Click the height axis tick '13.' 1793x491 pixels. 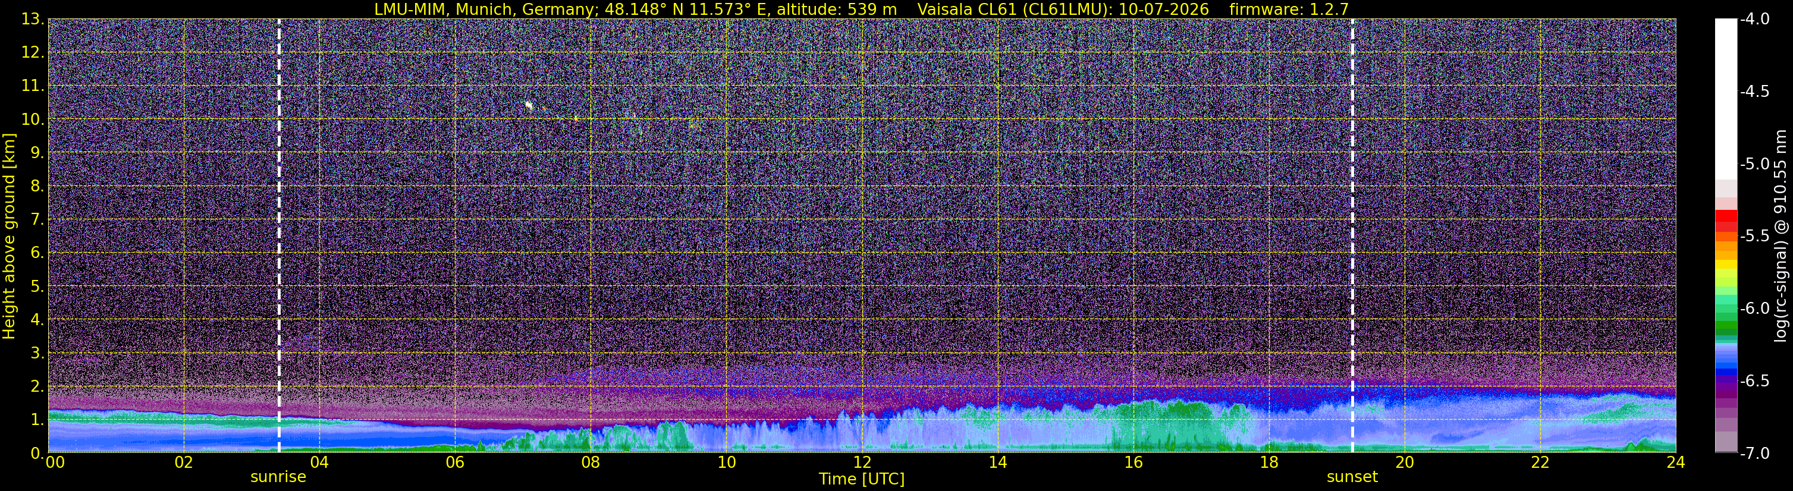[32, 20]
